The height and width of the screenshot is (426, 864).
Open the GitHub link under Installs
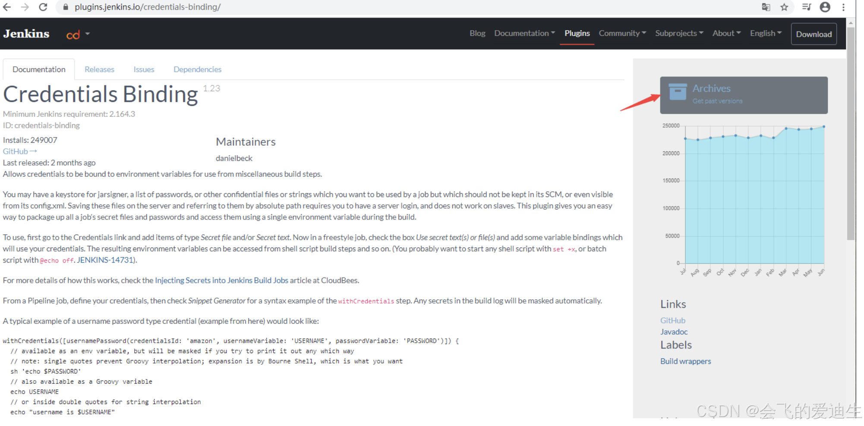(20, 151)
